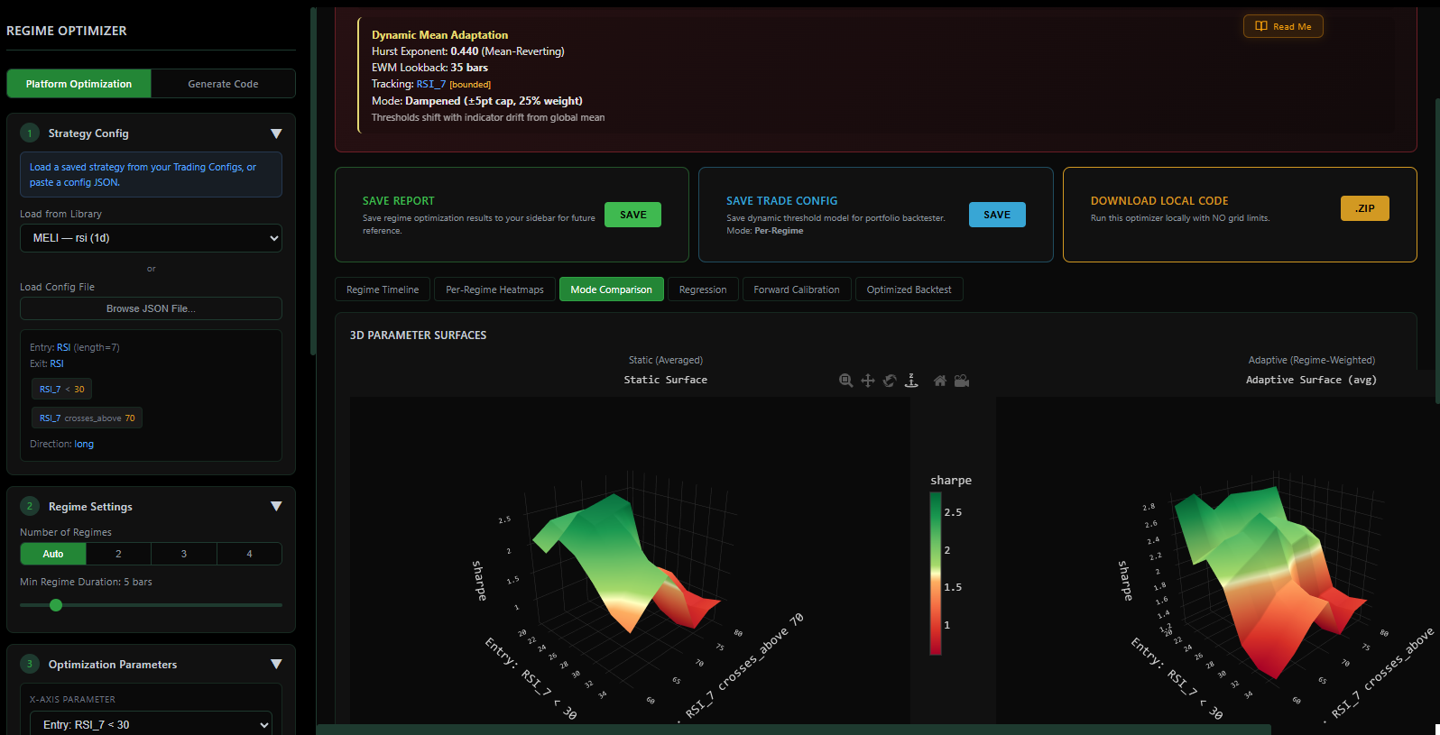Click Browse JSON File button
This screenshot has height=735, width=1440.
(x=151, y=308)
